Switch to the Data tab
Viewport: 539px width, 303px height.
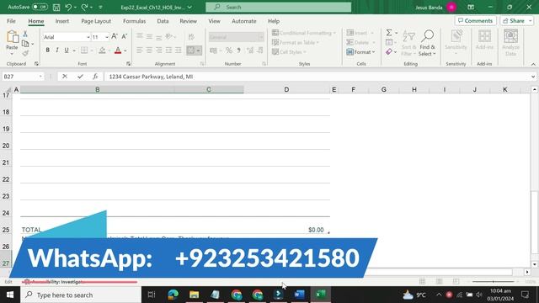[163, 21]
